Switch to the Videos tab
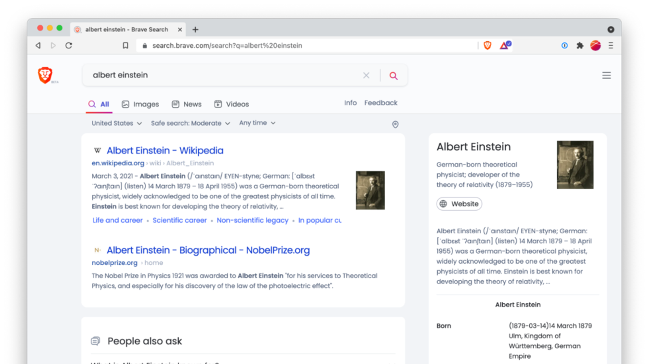 pyautogui.click(x=232, y=104)
